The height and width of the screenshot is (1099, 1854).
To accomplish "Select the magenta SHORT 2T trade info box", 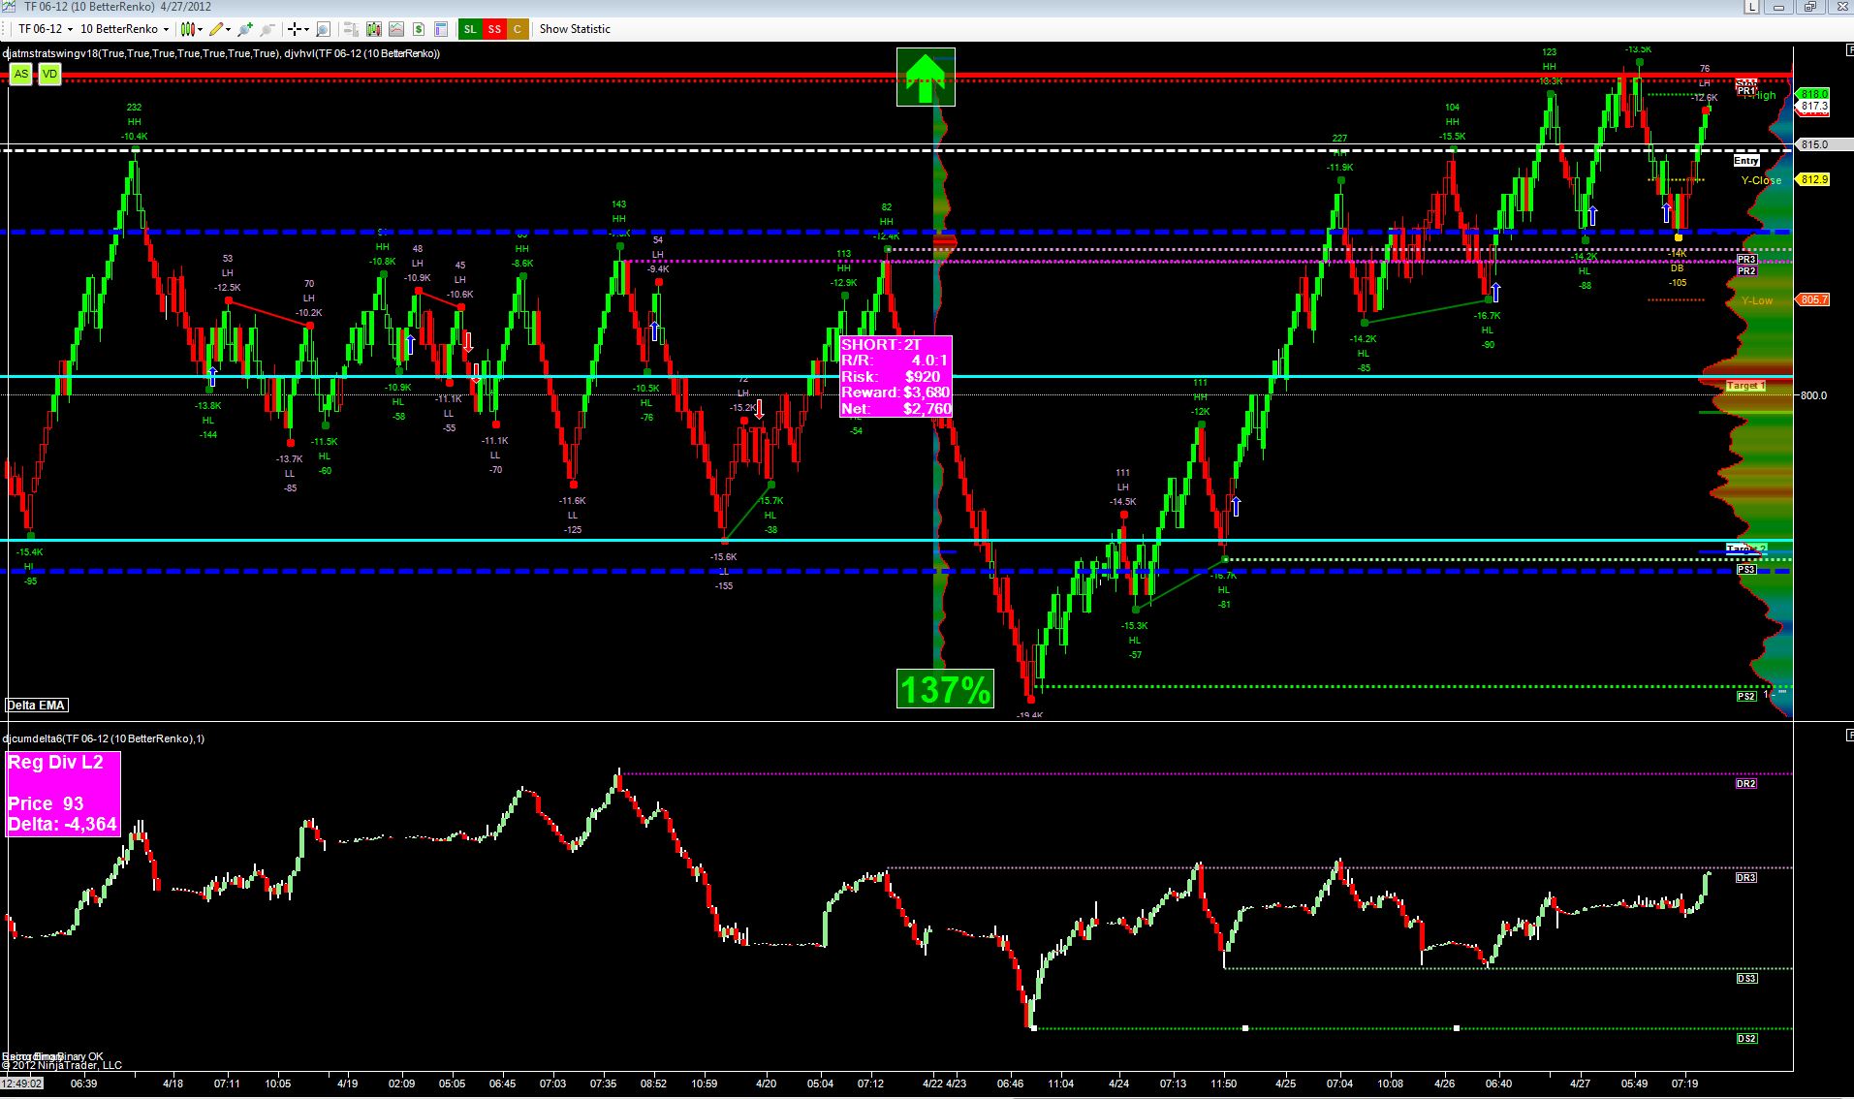I will pos(896,376).
